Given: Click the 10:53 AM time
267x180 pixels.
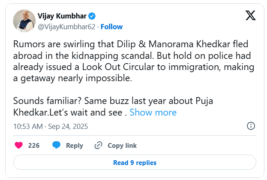Looking at the screenshot, I should point(28,126).
